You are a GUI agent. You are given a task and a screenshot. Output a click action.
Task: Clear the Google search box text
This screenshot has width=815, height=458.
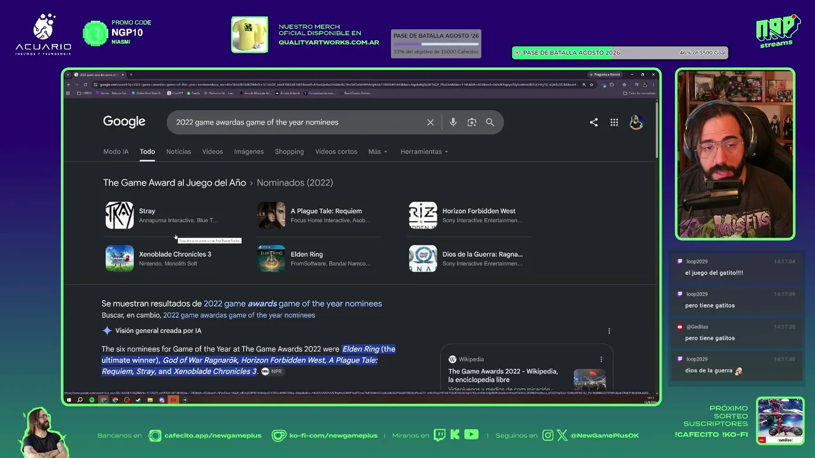(430, 122)
